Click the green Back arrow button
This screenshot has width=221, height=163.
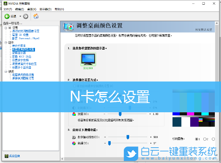[x=7, y=17]
